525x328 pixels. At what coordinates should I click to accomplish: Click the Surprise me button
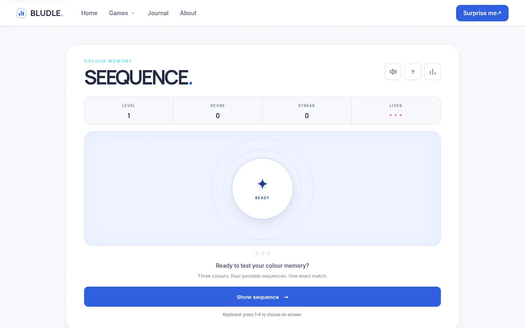[482, 13]
